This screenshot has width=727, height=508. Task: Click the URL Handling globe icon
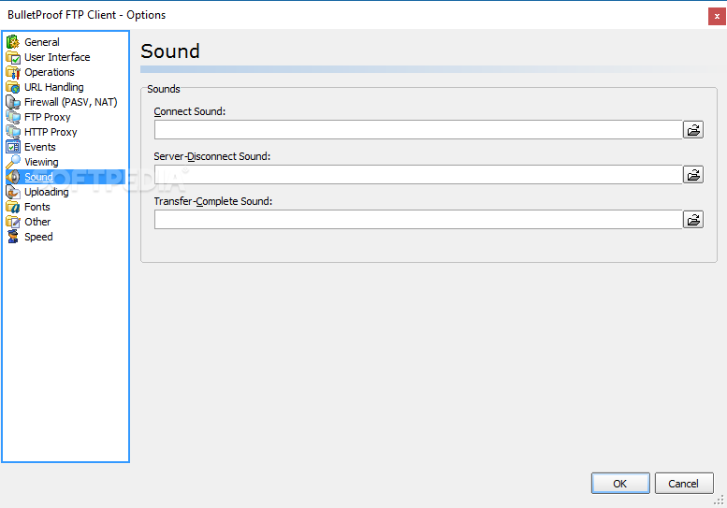coord(13,87)
